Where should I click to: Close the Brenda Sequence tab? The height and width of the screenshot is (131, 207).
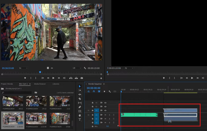[x=86, y=84]
